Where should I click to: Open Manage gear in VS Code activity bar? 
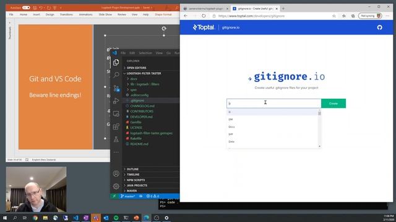click(x=116, y=186)
